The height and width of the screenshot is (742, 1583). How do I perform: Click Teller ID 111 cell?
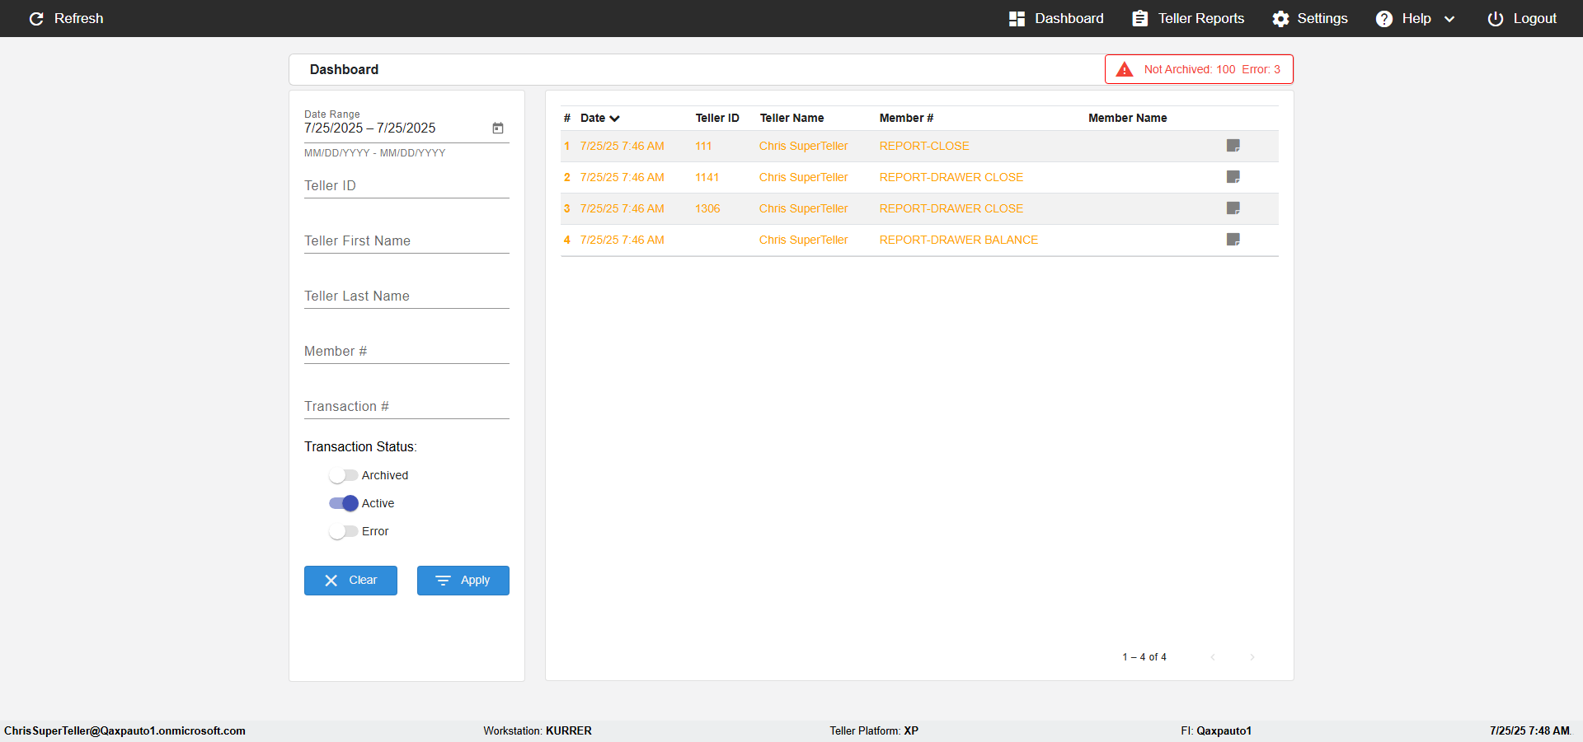pyautogui.click(x=703, y=146)
